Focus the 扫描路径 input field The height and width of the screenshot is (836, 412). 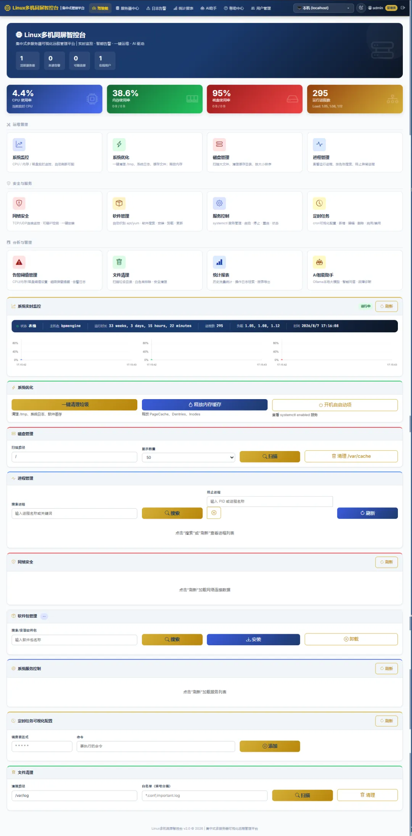(x=74, y=457)
